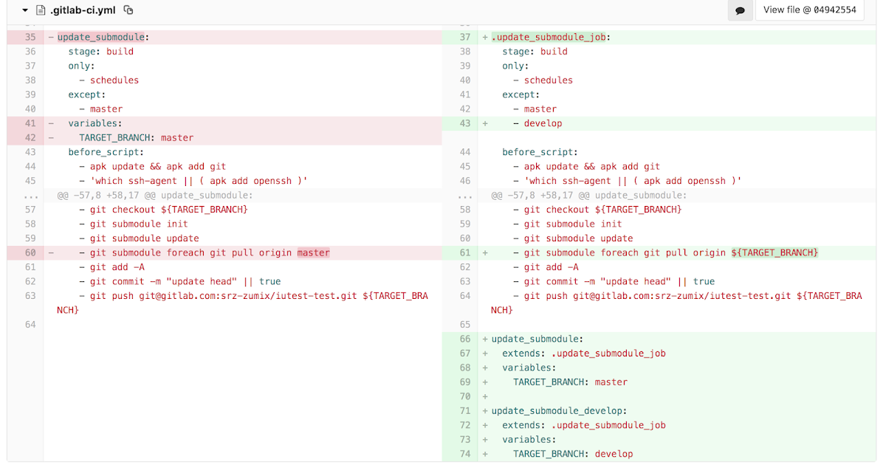Click old line number 64
The height and width of the screenshot is (465, 886).
pos(30,325)
